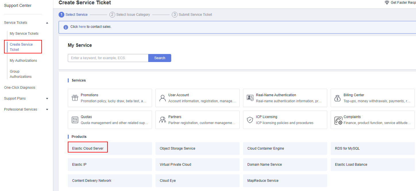Expand the Professional Services sidebar menu
Screen dimensions: 416x191
[x=47, y=109]
